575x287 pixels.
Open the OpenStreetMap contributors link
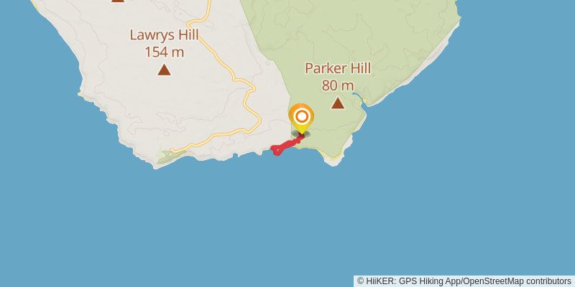(x=517, y=281)
